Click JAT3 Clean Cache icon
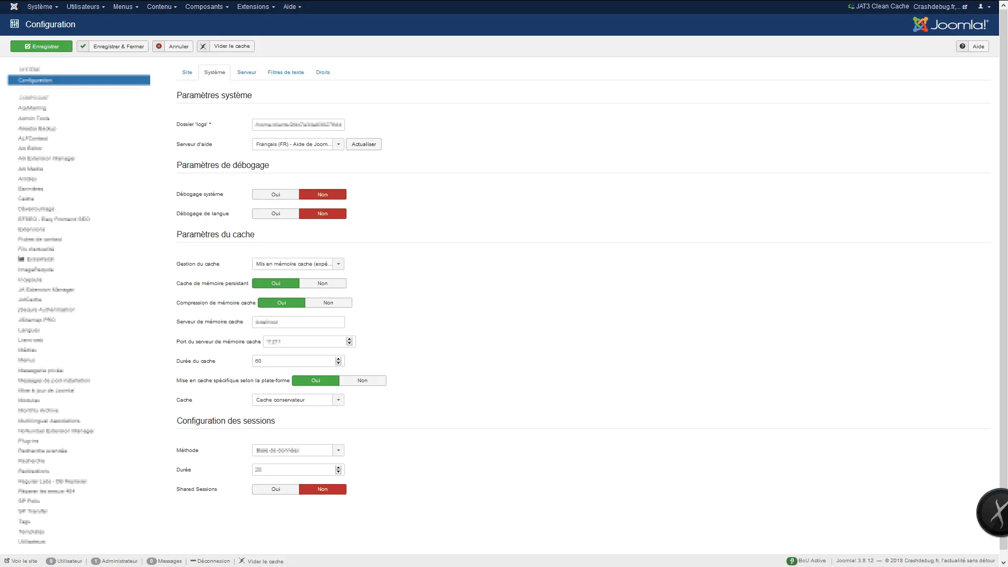The image size is (1008, 567). [x=851, y=6]
